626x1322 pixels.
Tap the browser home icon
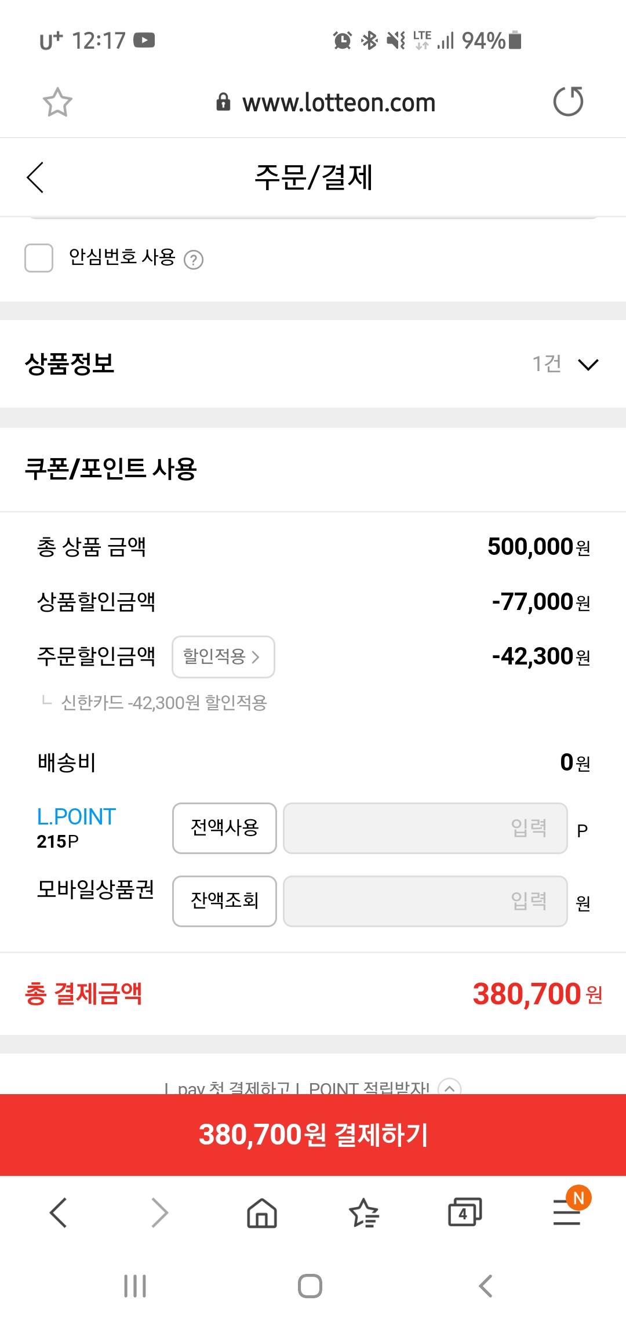click(x=262, y=1212)
